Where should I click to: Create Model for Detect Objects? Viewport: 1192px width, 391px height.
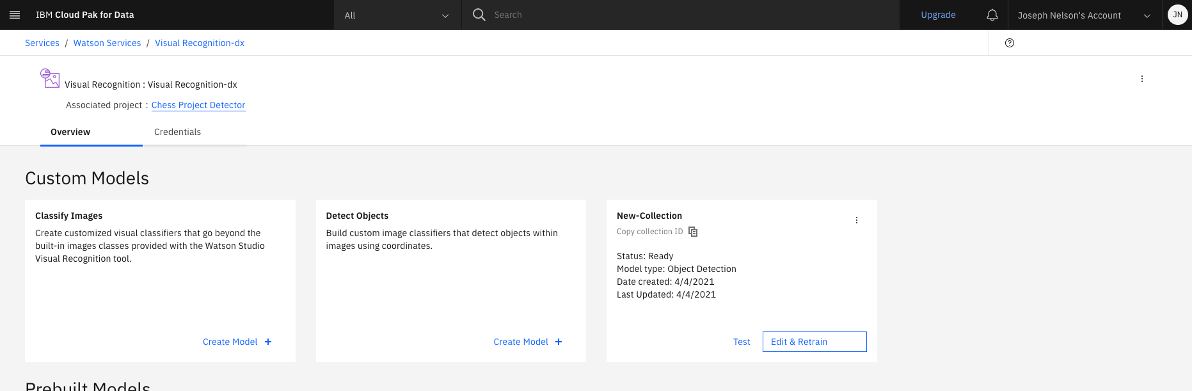point(528,342)
